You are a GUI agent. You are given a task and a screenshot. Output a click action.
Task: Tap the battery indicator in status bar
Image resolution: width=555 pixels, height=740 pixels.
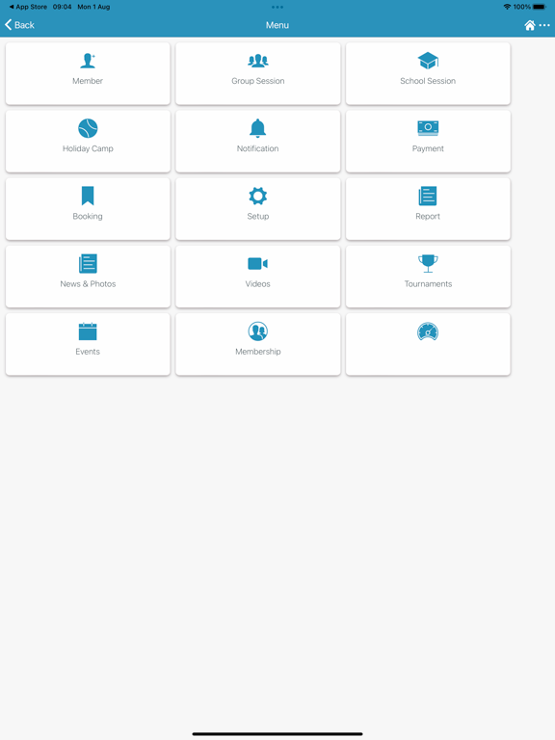540,7
